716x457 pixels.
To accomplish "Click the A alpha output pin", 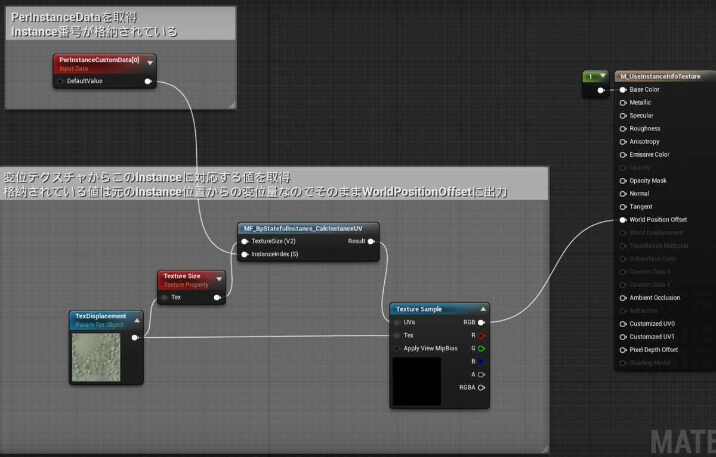I will (481, 375).
